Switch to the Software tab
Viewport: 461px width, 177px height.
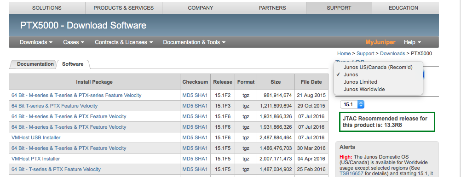tap(73, 64)
